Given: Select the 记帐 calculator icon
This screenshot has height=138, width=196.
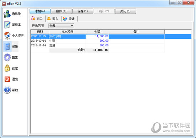Looking at the screenshot, I should (7, 47).
